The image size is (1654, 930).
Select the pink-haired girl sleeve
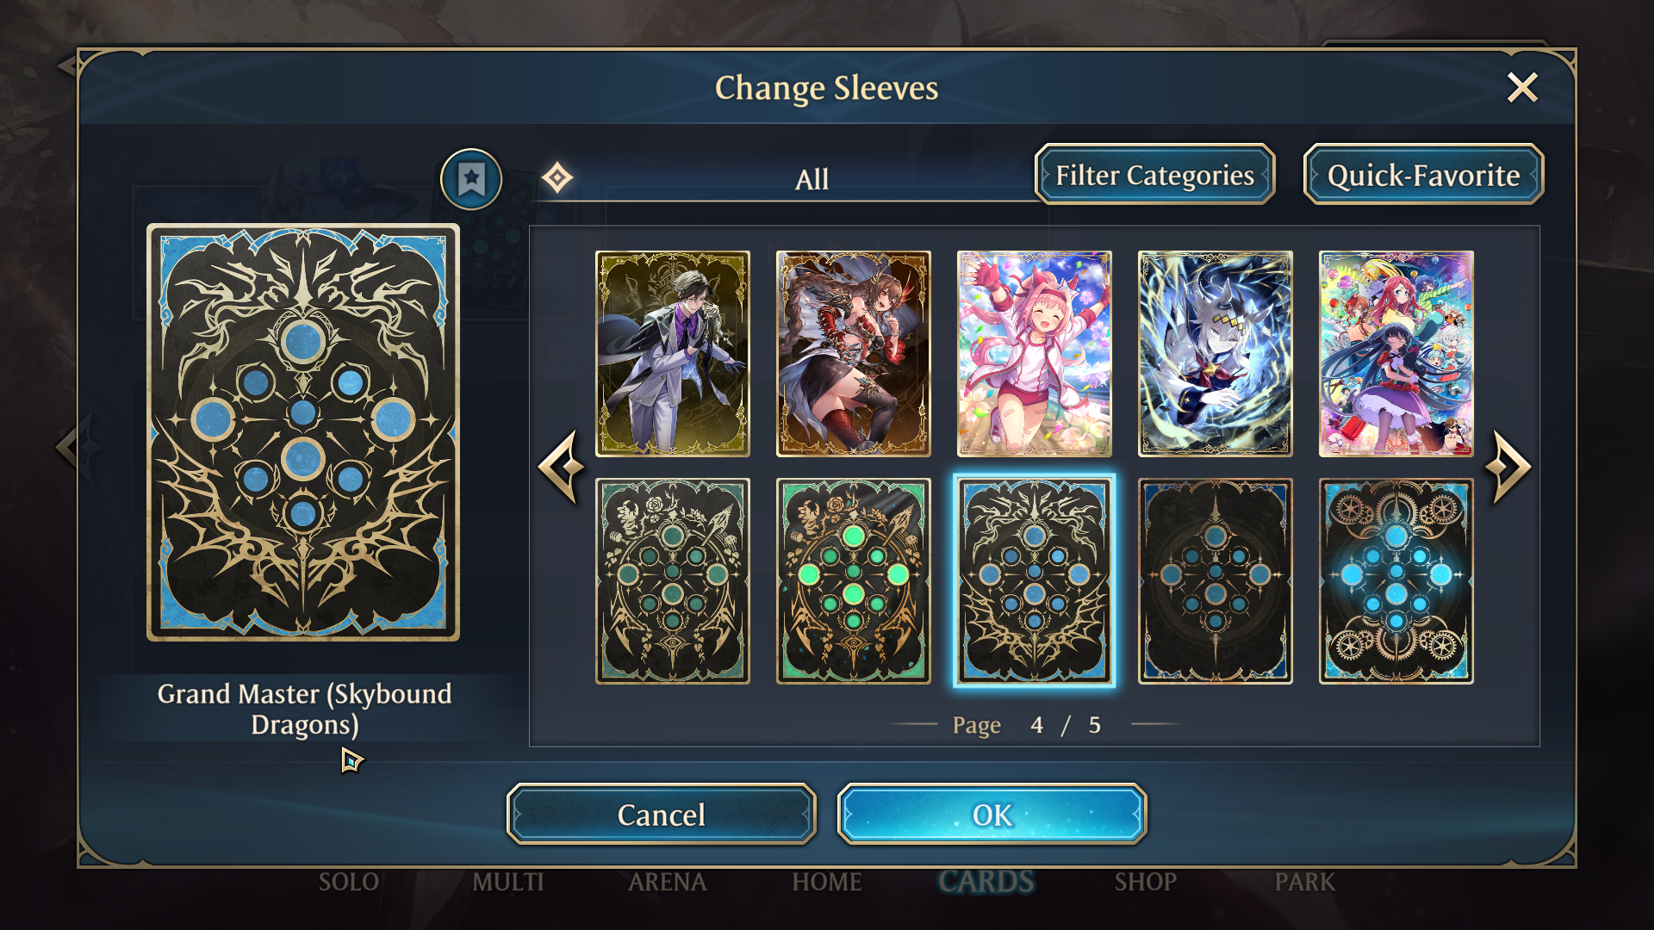coord(1035,354)
